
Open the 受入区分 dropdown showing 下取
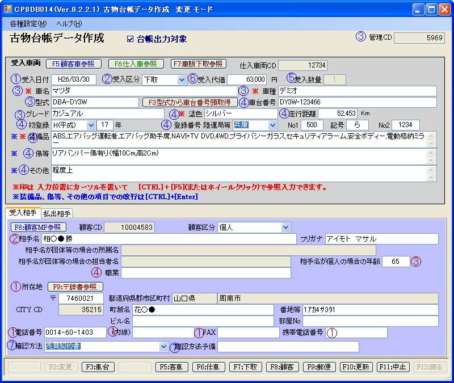coord(182,79)
